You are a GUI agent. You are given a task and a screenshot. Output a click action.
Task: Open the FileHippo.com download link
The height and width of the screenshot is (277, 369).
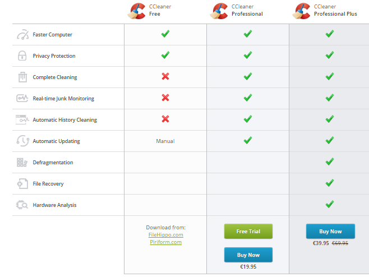(165, 235)
